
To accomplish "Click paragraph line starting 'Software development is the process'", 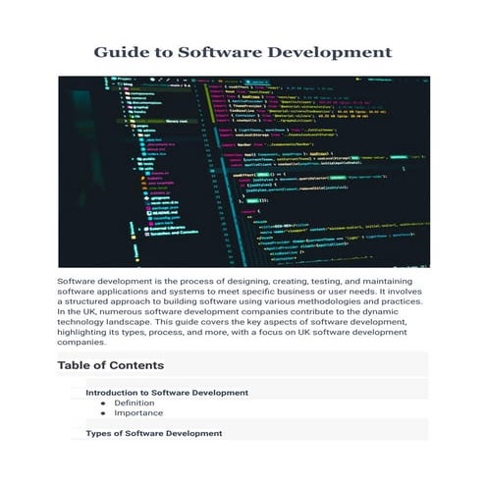I will [x=235, y=281].
